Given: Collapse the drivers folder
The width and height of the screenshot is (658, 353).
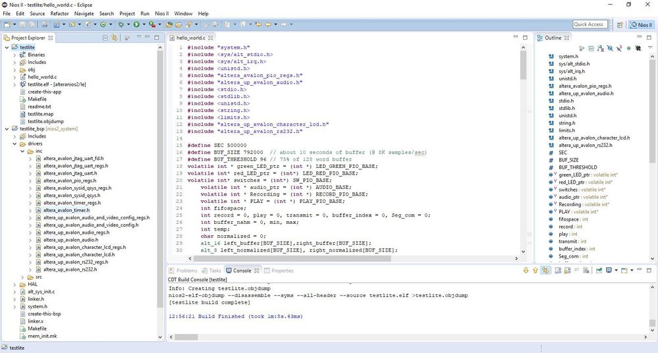Looking at the screenshot, I should click(14, 144).
